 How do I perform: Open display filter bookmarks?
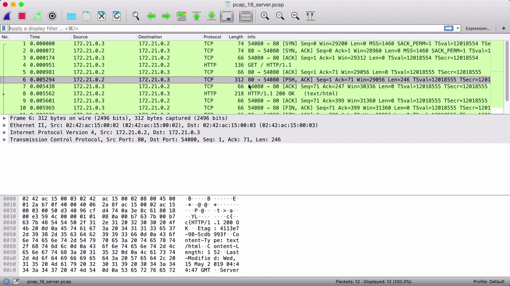4,28
